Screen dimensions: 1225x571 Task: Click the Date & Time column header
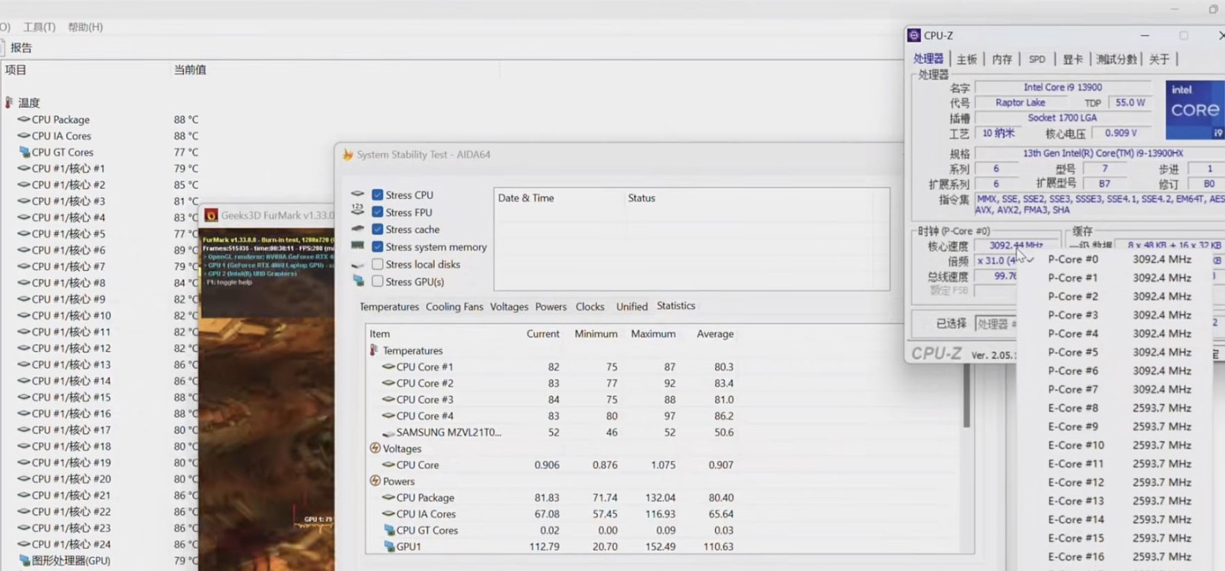point(526,197)
